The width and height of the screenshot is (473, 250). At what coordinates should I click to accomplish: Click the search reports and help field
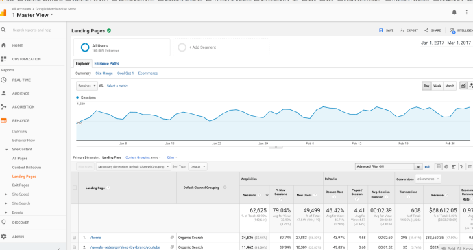[36, 30]
